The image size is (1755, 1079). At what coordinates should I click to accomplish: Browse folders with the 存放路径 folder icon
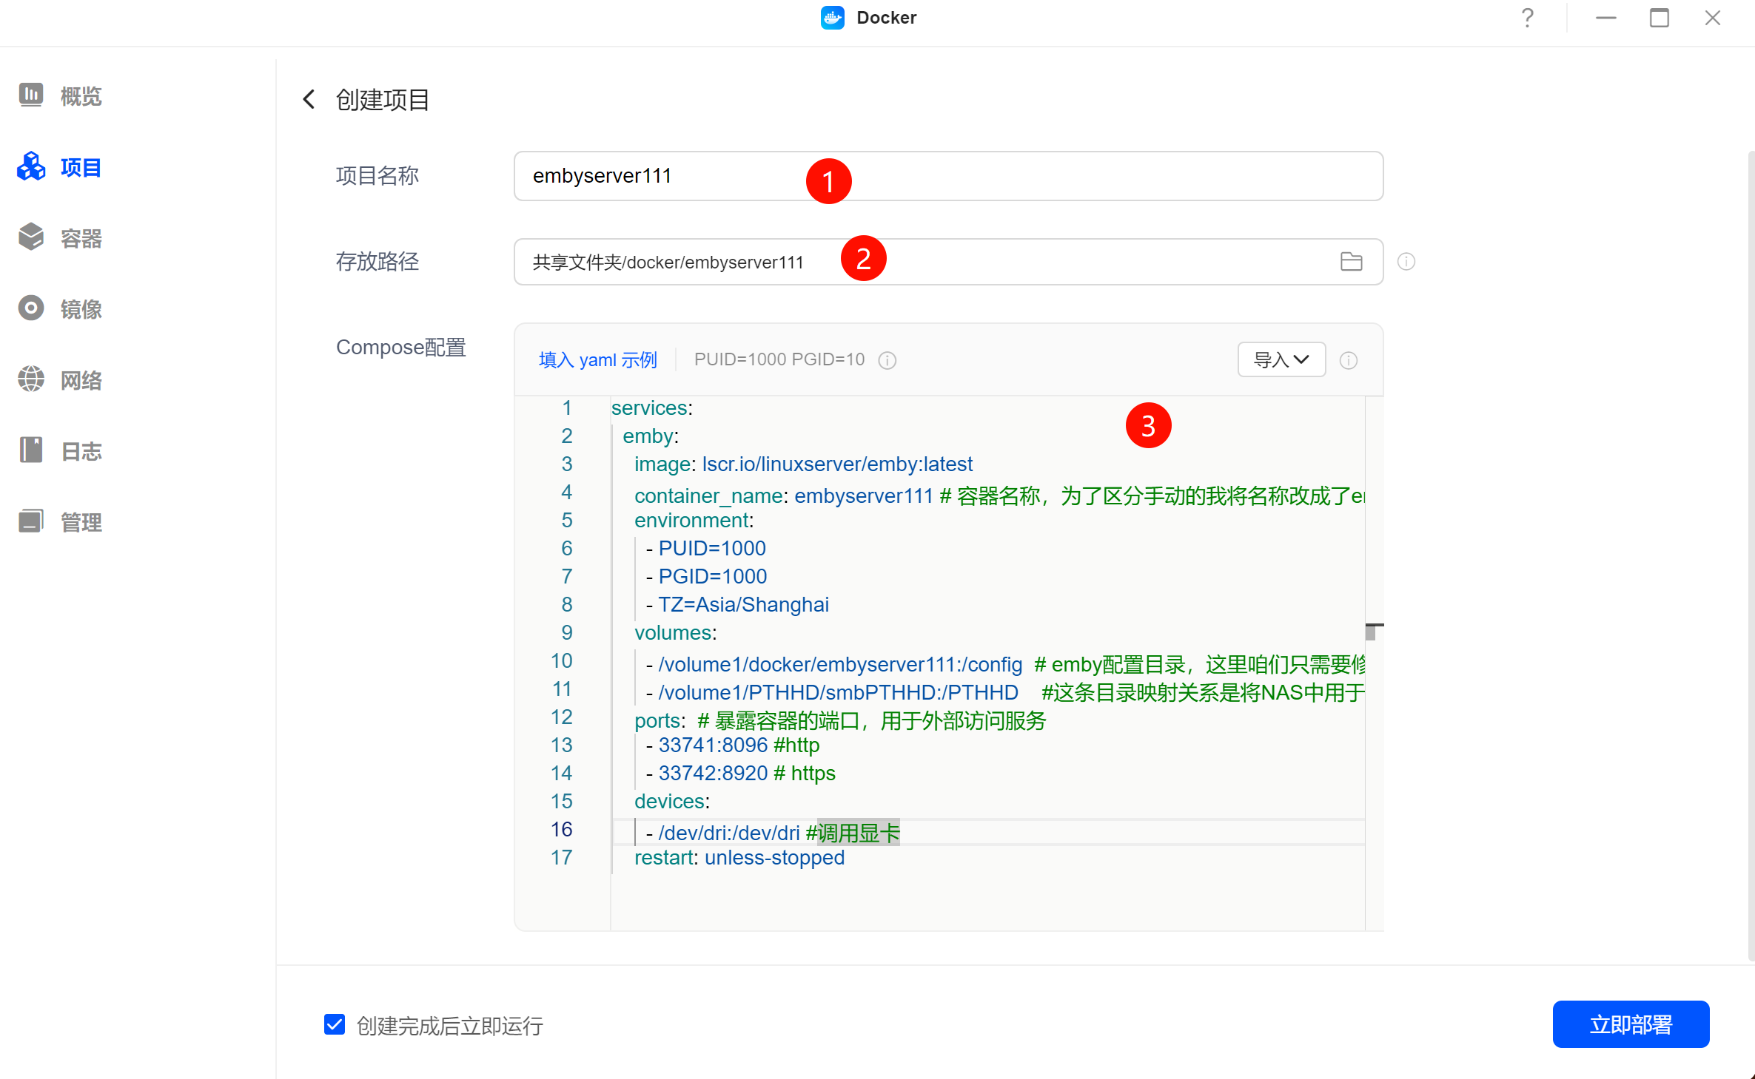1352,262
